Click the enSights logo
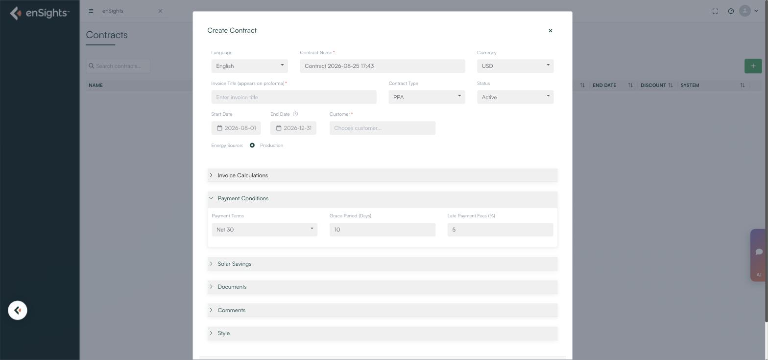Viewport: 768px width, 360px height. [x=40, y=13]
